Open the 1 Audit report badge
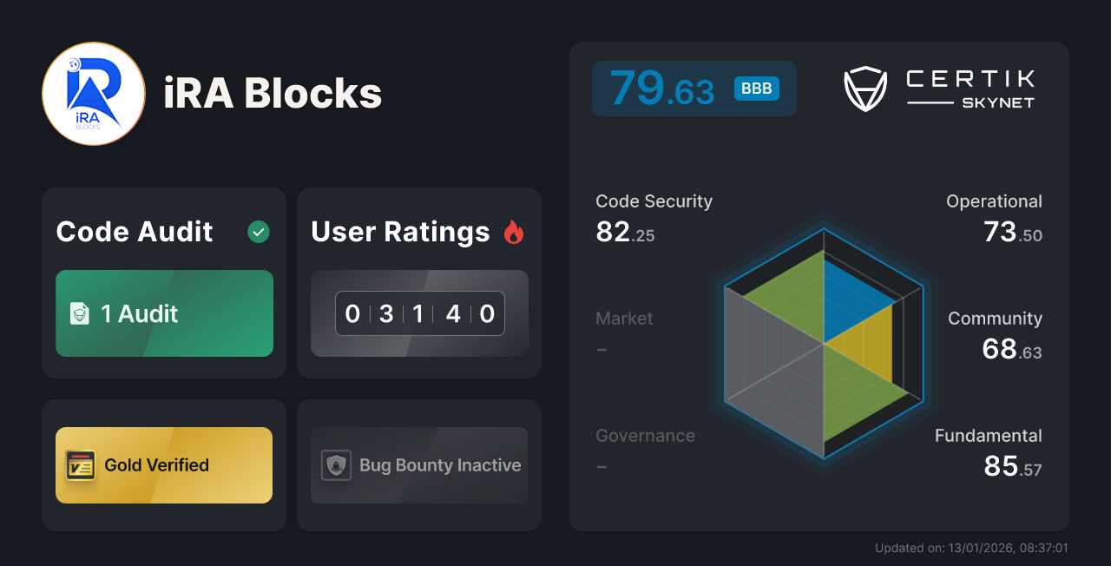 164,313
